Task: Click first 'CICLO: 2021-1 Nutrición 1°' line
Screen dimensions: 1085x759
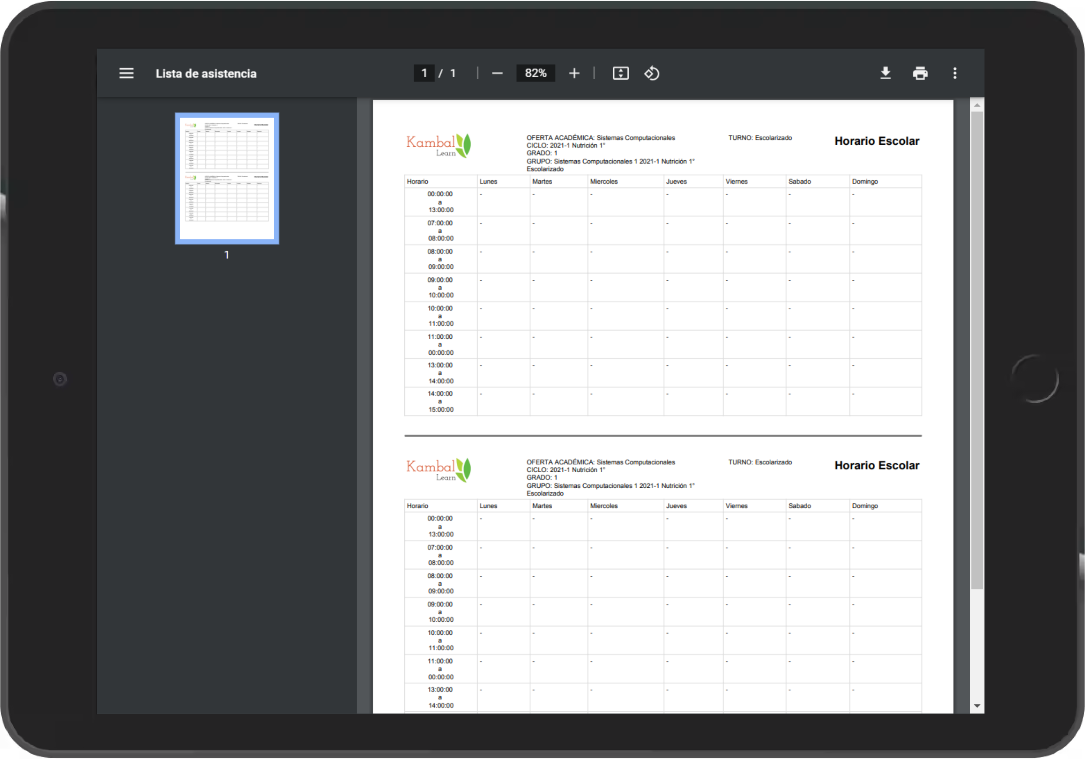Action: 565,146
